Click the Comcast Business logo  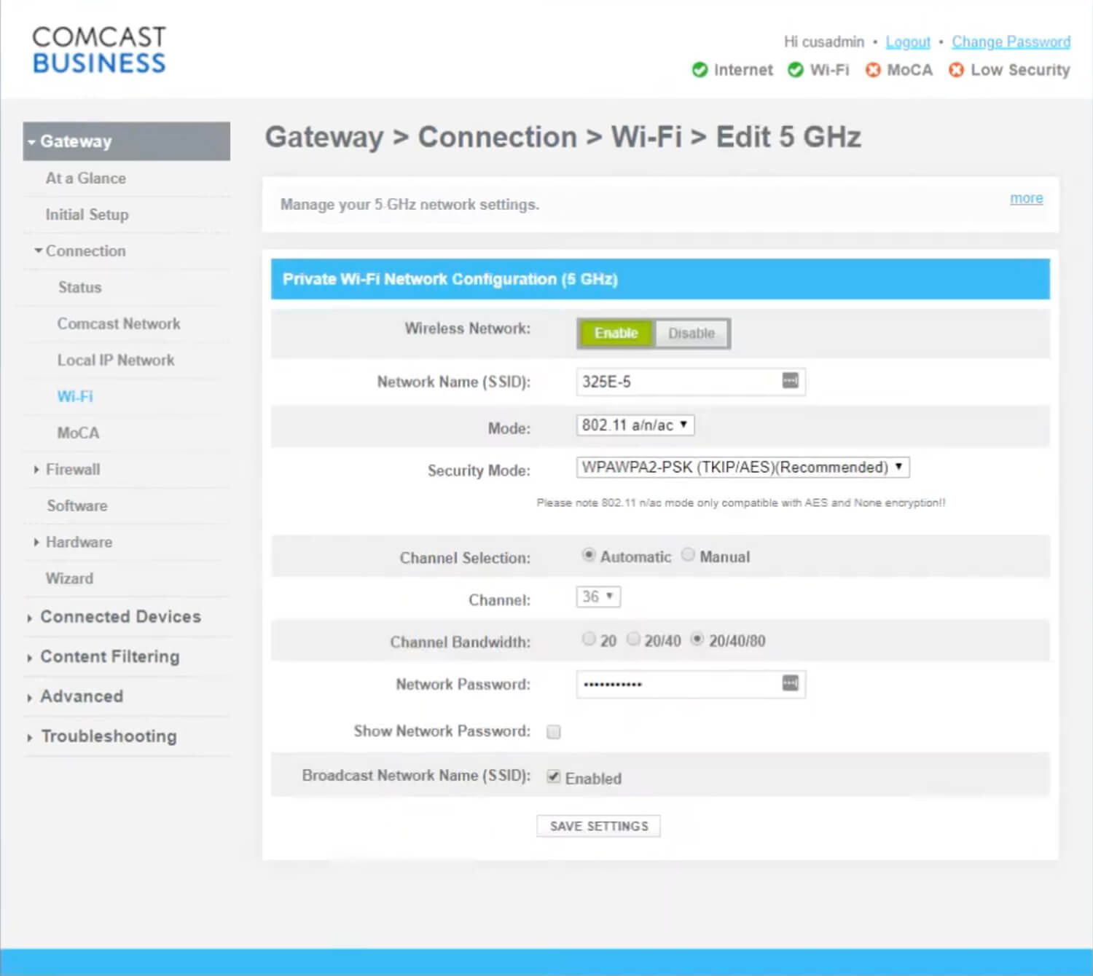(x=99, y=50)
